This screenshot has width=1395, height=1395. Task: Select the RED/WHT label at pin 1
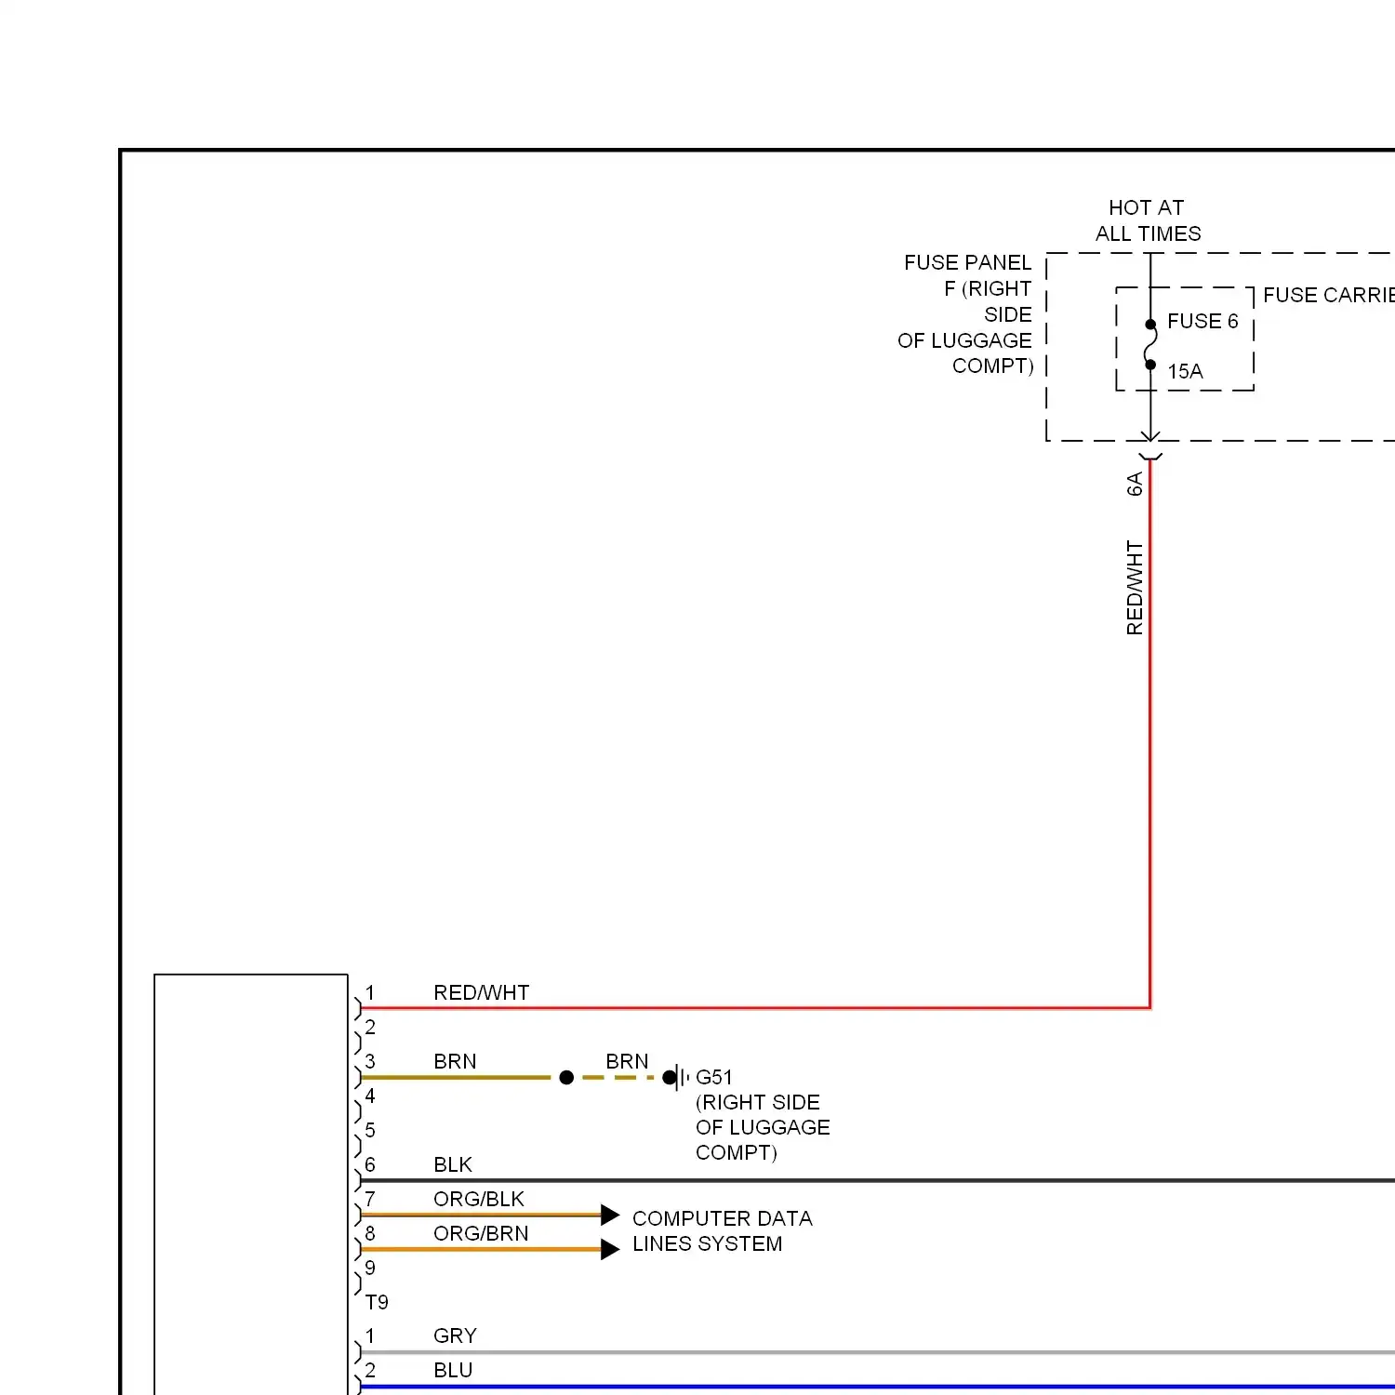481,992
